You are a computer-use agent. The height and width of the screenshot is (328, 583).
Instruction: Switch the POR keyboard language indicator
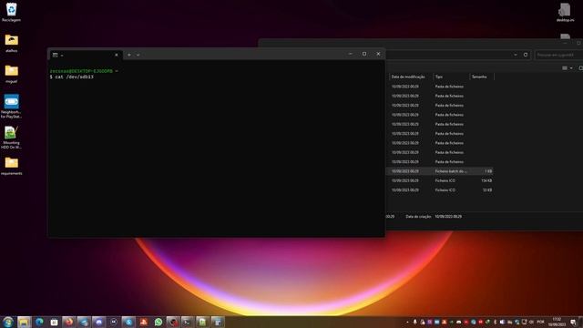tap(540, 322)
